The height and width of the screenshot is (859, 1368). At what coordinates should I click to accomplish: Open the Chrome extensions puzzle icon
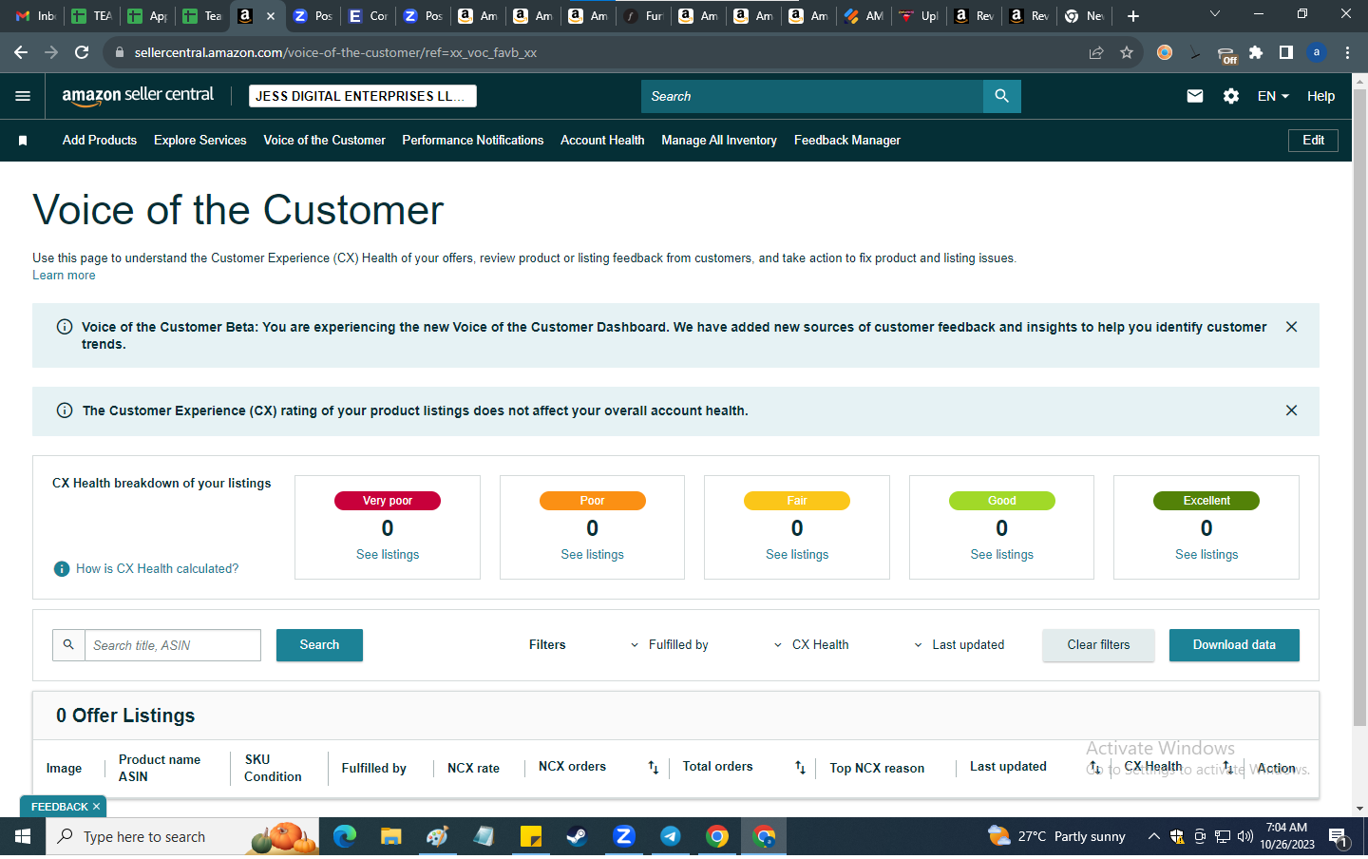(x=1256, y=52)
